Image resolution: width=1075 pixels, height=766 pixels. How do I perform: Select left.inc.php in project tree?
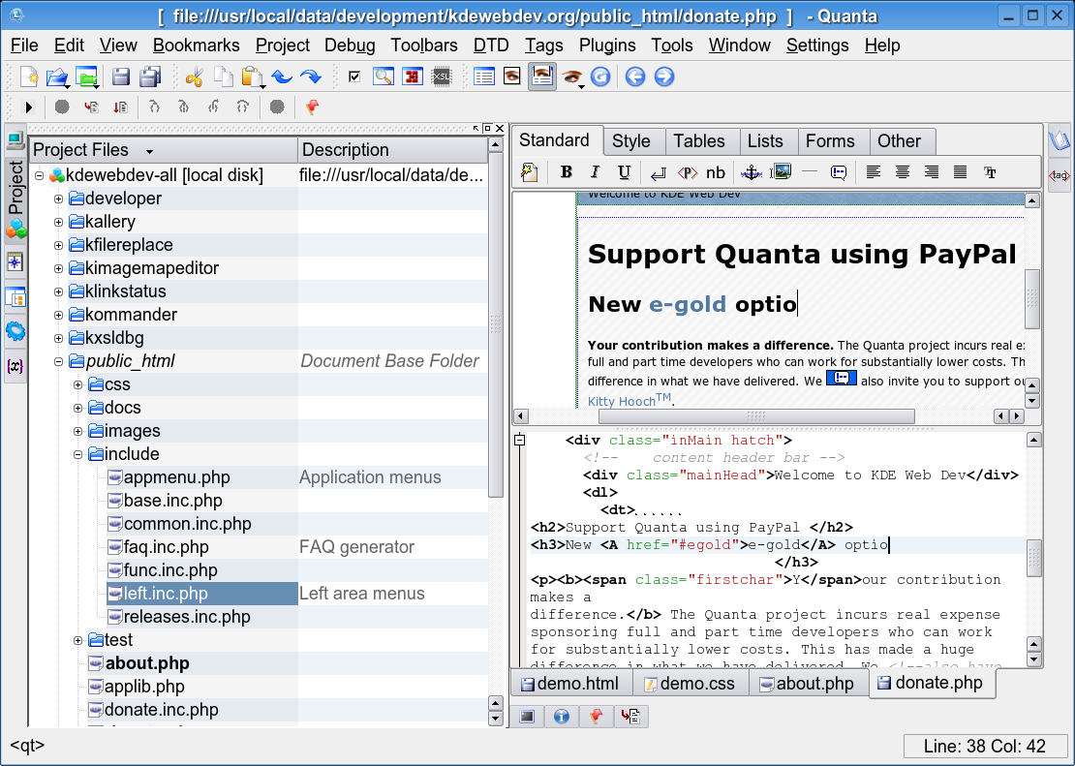point(166,594)
